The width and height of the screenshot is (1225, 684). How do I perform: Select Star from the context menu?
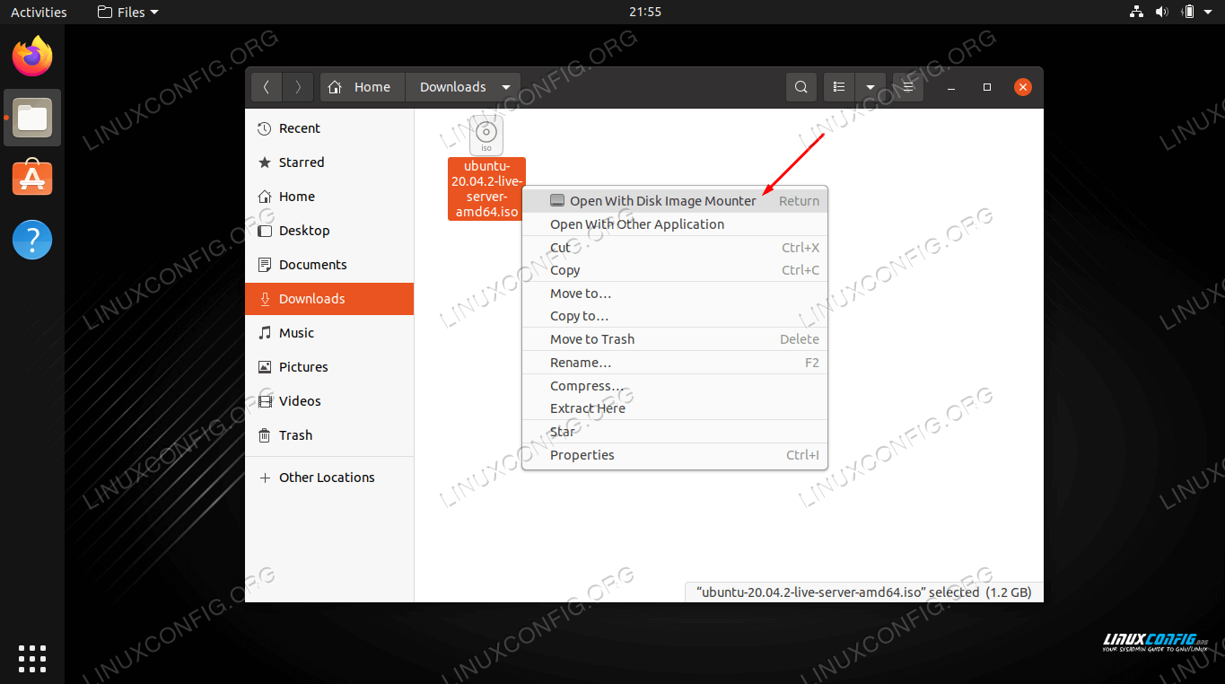click(675, 432)
